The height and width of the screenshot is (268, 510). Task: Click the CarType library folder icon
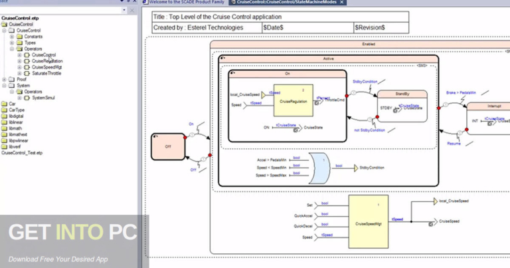pyautogui.click(x=4, y=110)
